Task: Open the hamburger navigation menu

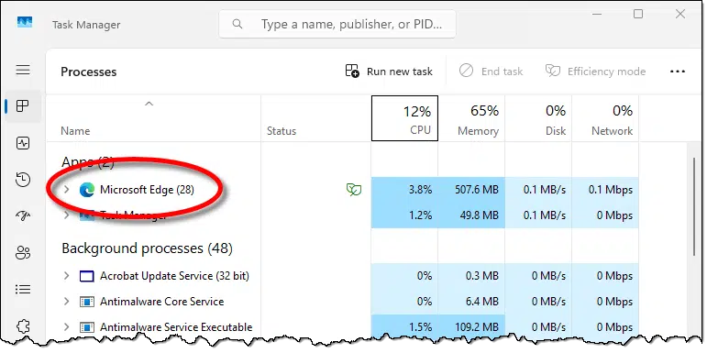Action: (23, 70)
